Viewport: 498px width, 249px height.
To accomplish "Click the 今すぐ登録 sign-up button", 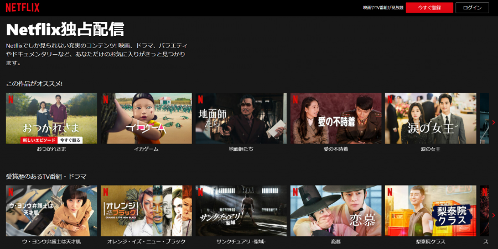I will (429, 8).
